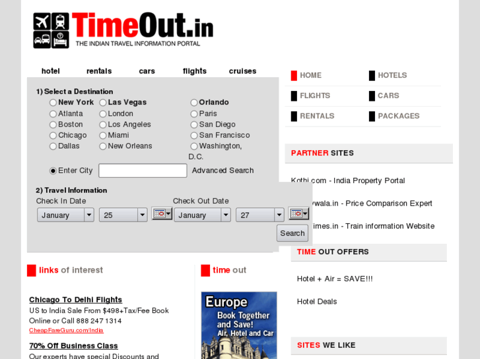The height and width of the screenshot is (359, 480).
Task: Click the black marker beside RENTALS
Action: (294, 117)
